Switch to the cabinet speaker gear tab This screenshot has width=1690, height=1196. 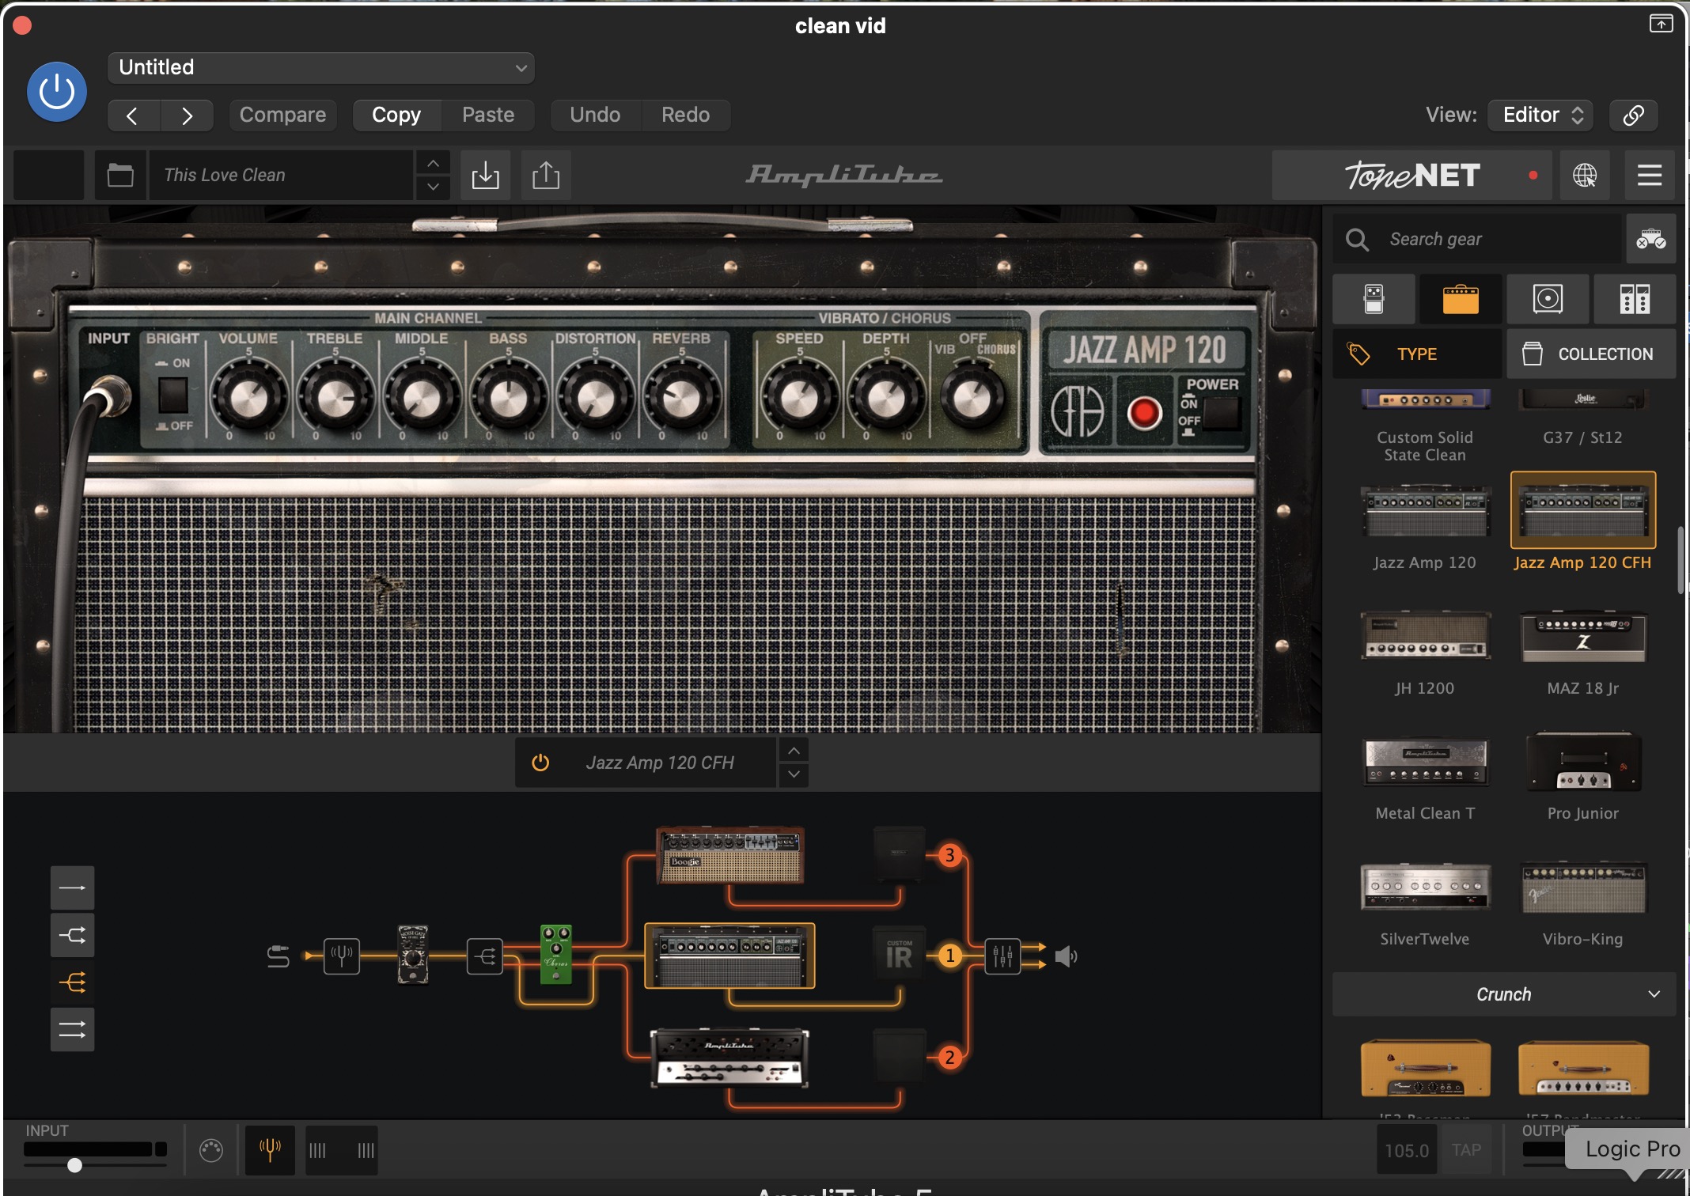tap(1548, 299)
